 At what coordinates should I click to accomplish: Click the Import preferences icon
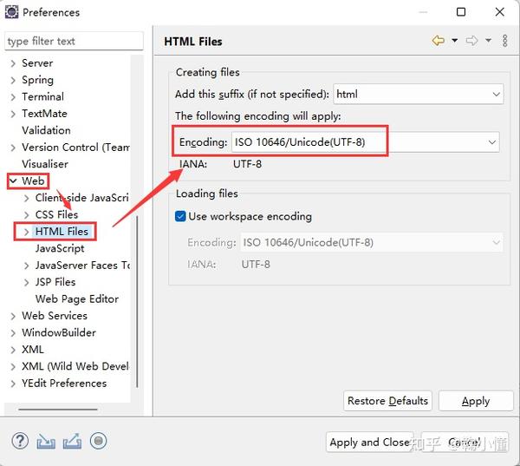tap(46, 441)
